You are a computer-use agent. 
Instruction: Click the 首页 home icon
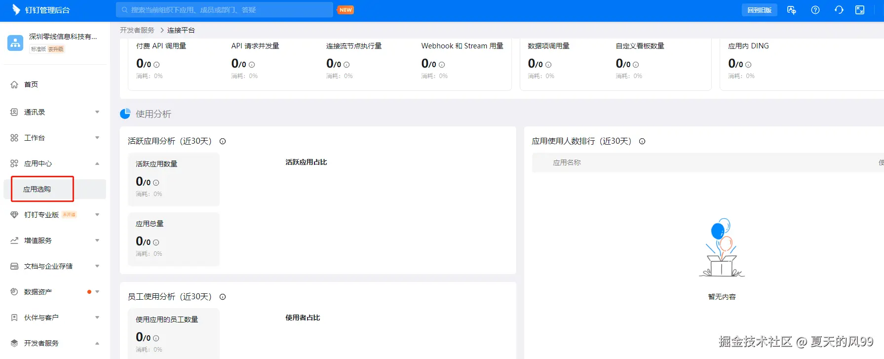point(14,84)
